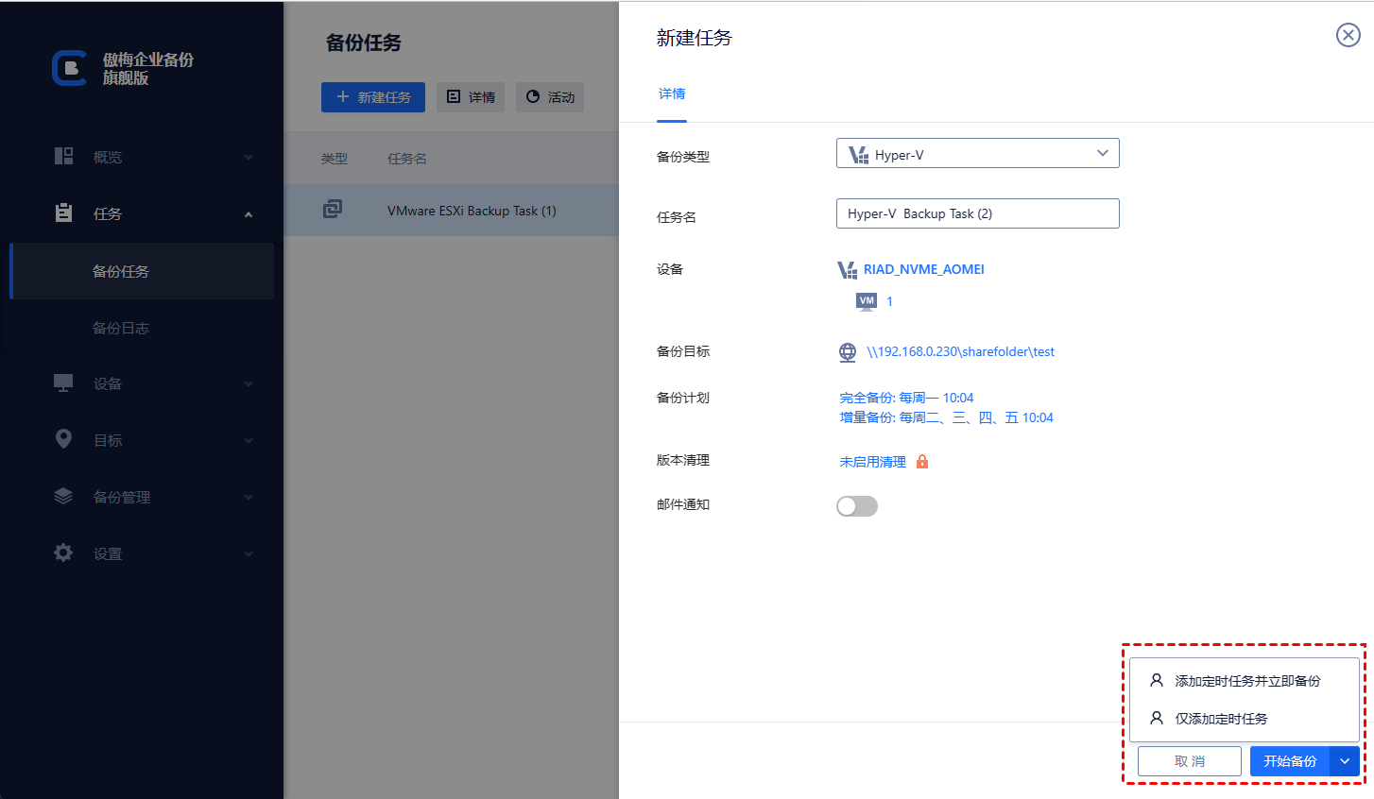Toggle the 邮件通知 email notification switch
Viewport: 1374px width, 799px height.
pyautogui.click(x=857, y=506)
